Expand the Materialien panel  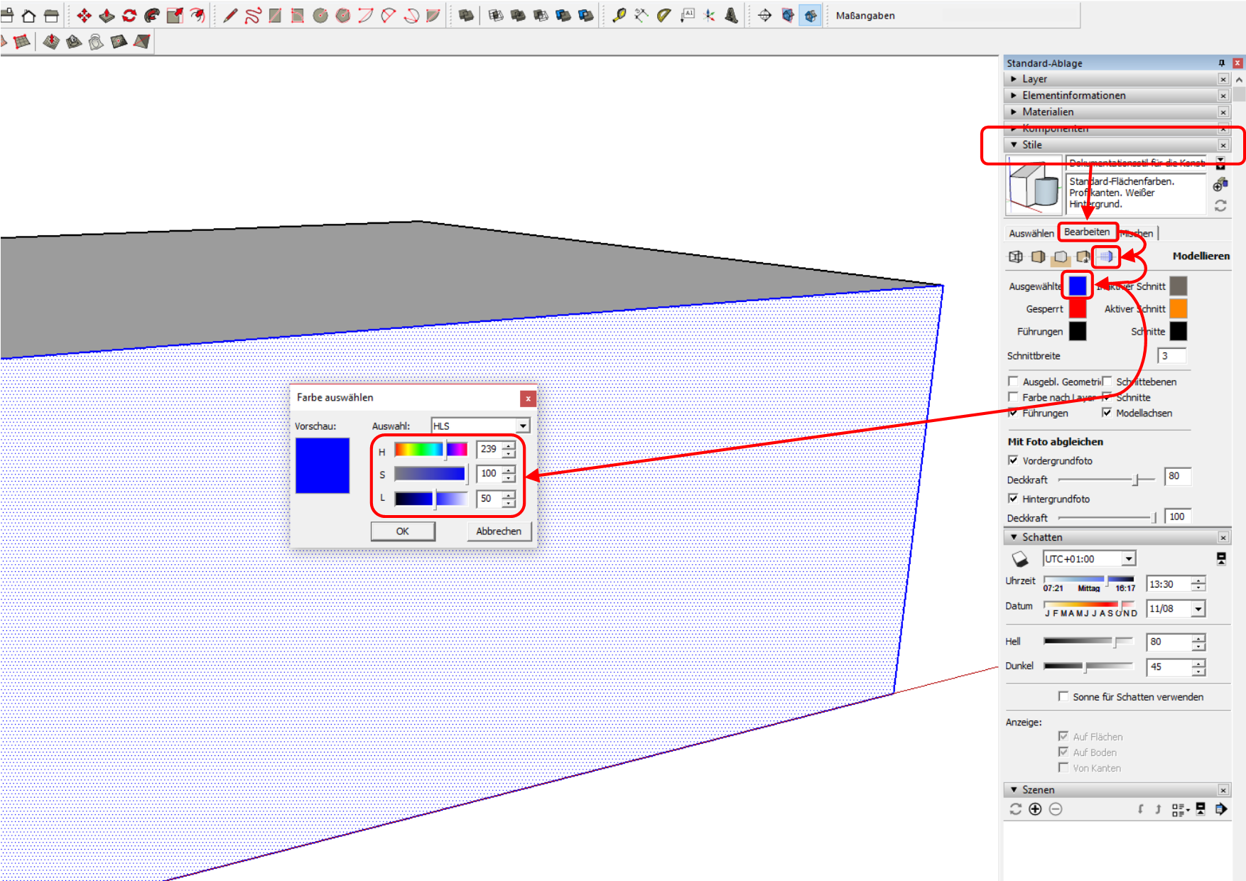pos(1048,112)
